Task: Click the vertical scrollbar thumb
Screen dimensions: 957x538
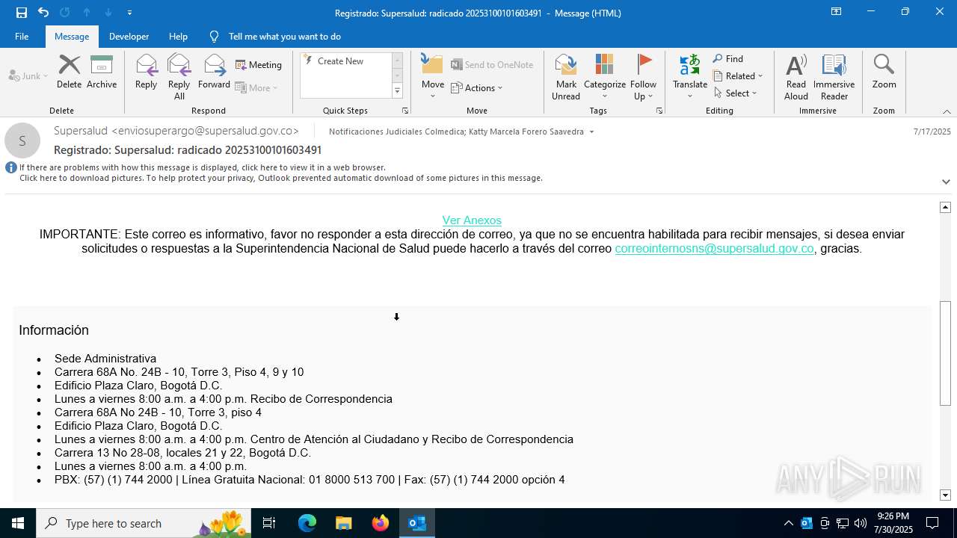Action: click(x=945, y=353)
